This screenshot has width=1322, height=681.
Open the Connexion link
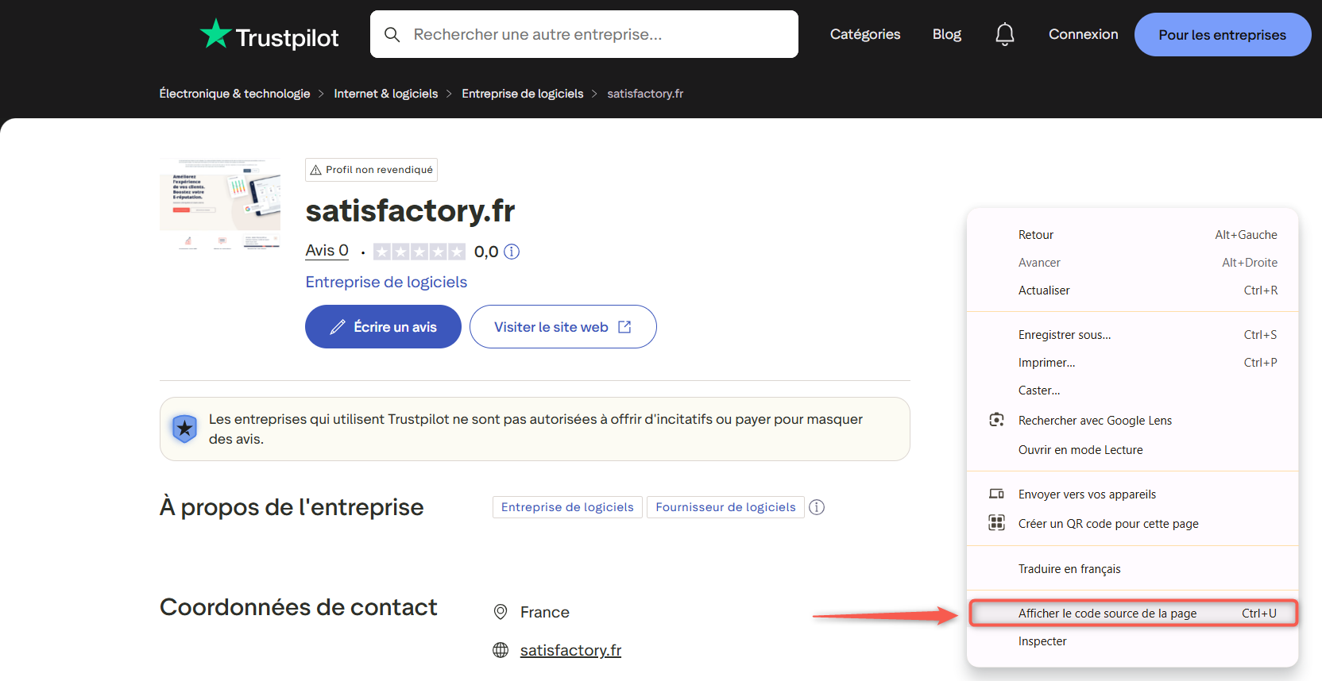coord(1083,34)
